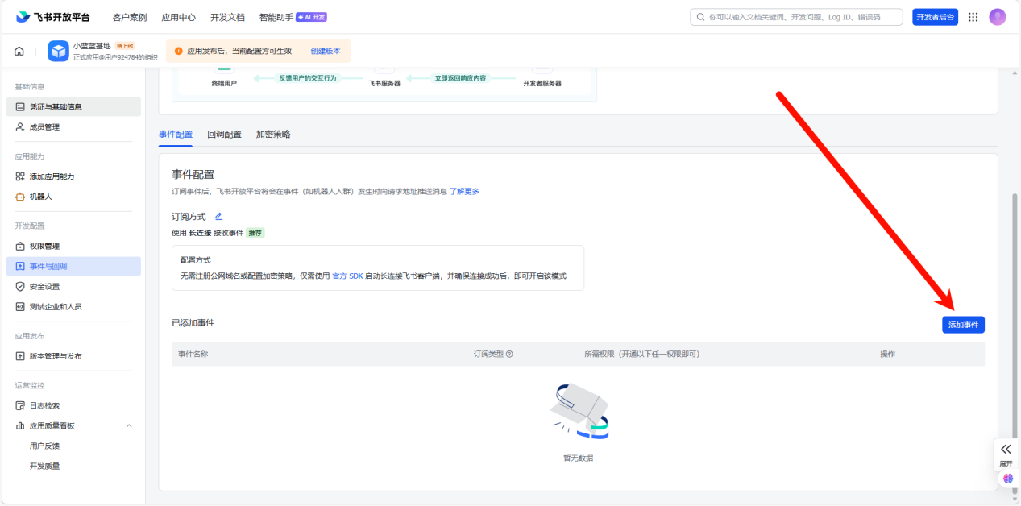Click the home icon in the sidebar
The image size is (1021, 506).
pyautogui.click(x=19, y=50)
